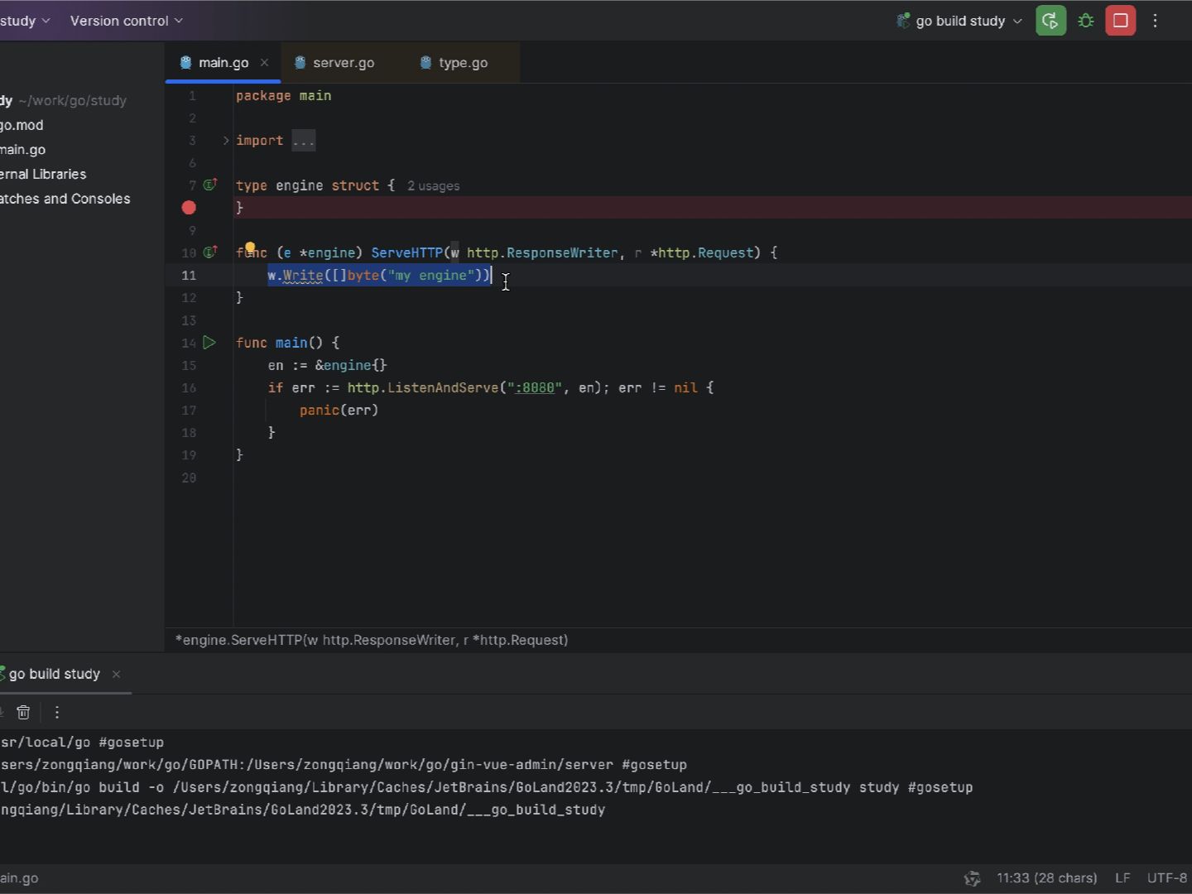The image size is (1192, 894).
Task: Click the implements gutter icon on line 10
Action: coord(210,252)
